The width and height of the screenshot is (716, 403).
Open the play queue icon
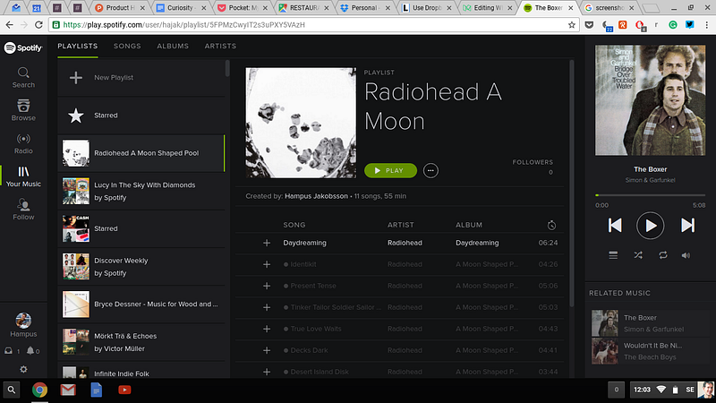(613, 255)
